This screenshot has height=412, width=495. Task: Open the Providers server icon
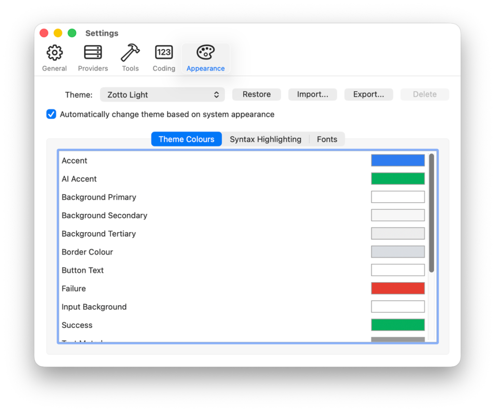tap(93, 53)
